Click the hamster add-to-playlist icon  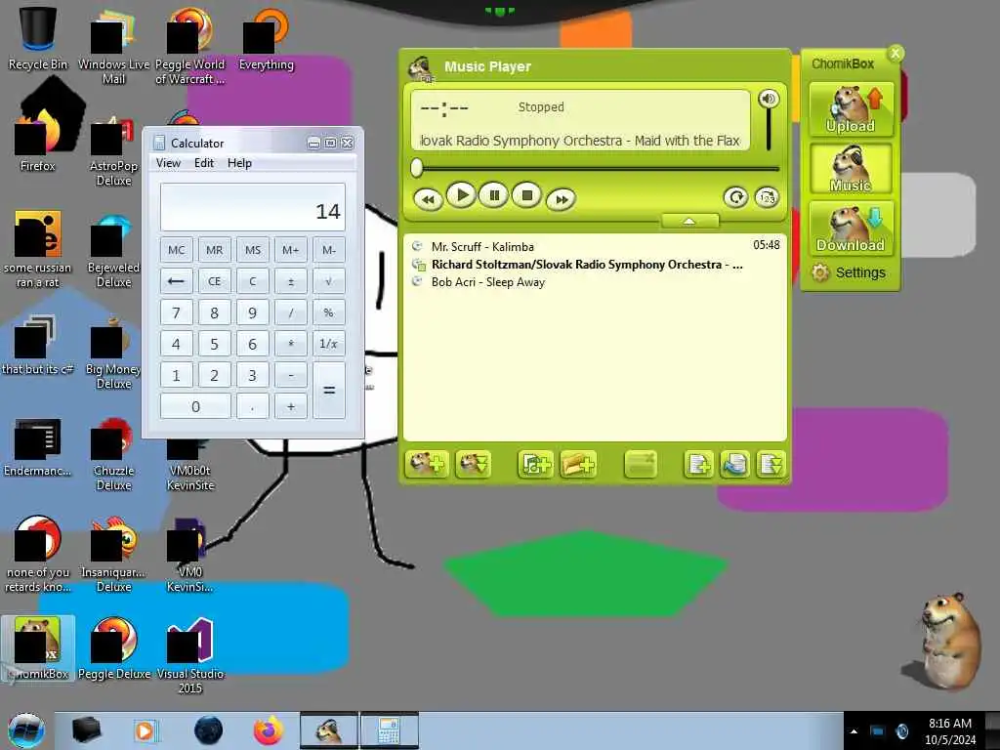point(427,464)
